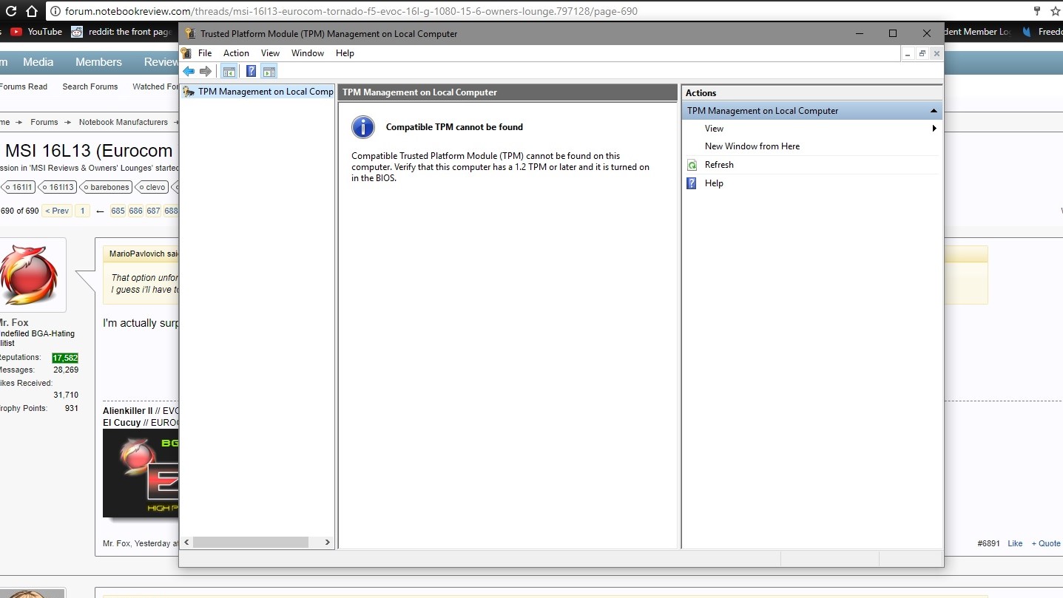The height and width of the screenshot is (598, 1063).
Task: Click the Help icon in Actions pane
Action: click(692, 183)
